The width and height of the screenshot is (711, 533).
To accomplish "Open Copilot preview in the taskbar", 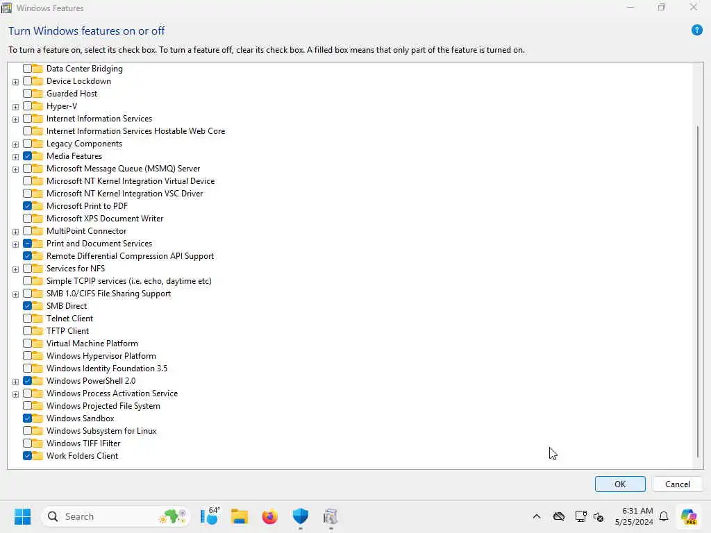I will click(689, 516).
